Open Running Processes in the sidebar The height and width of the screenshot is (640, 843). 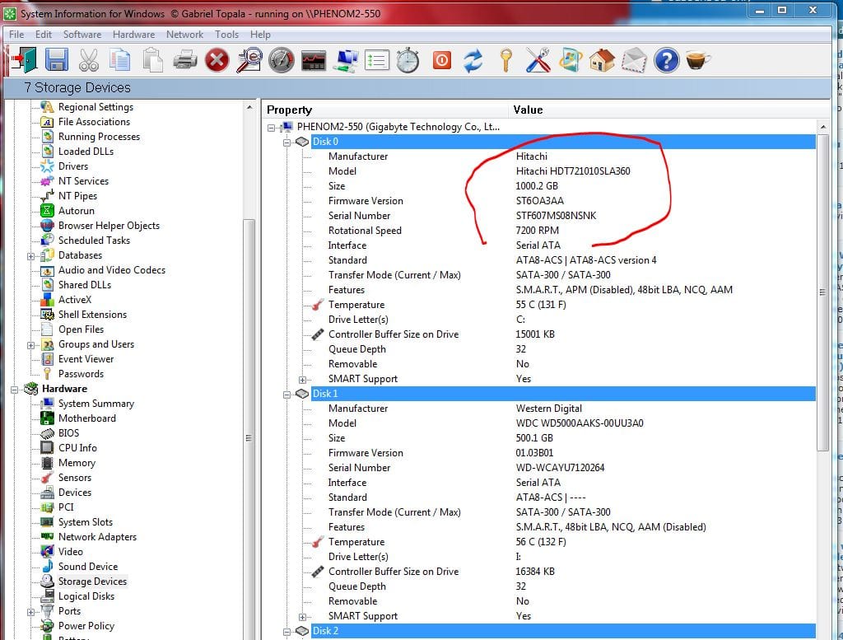click(99, 137)
